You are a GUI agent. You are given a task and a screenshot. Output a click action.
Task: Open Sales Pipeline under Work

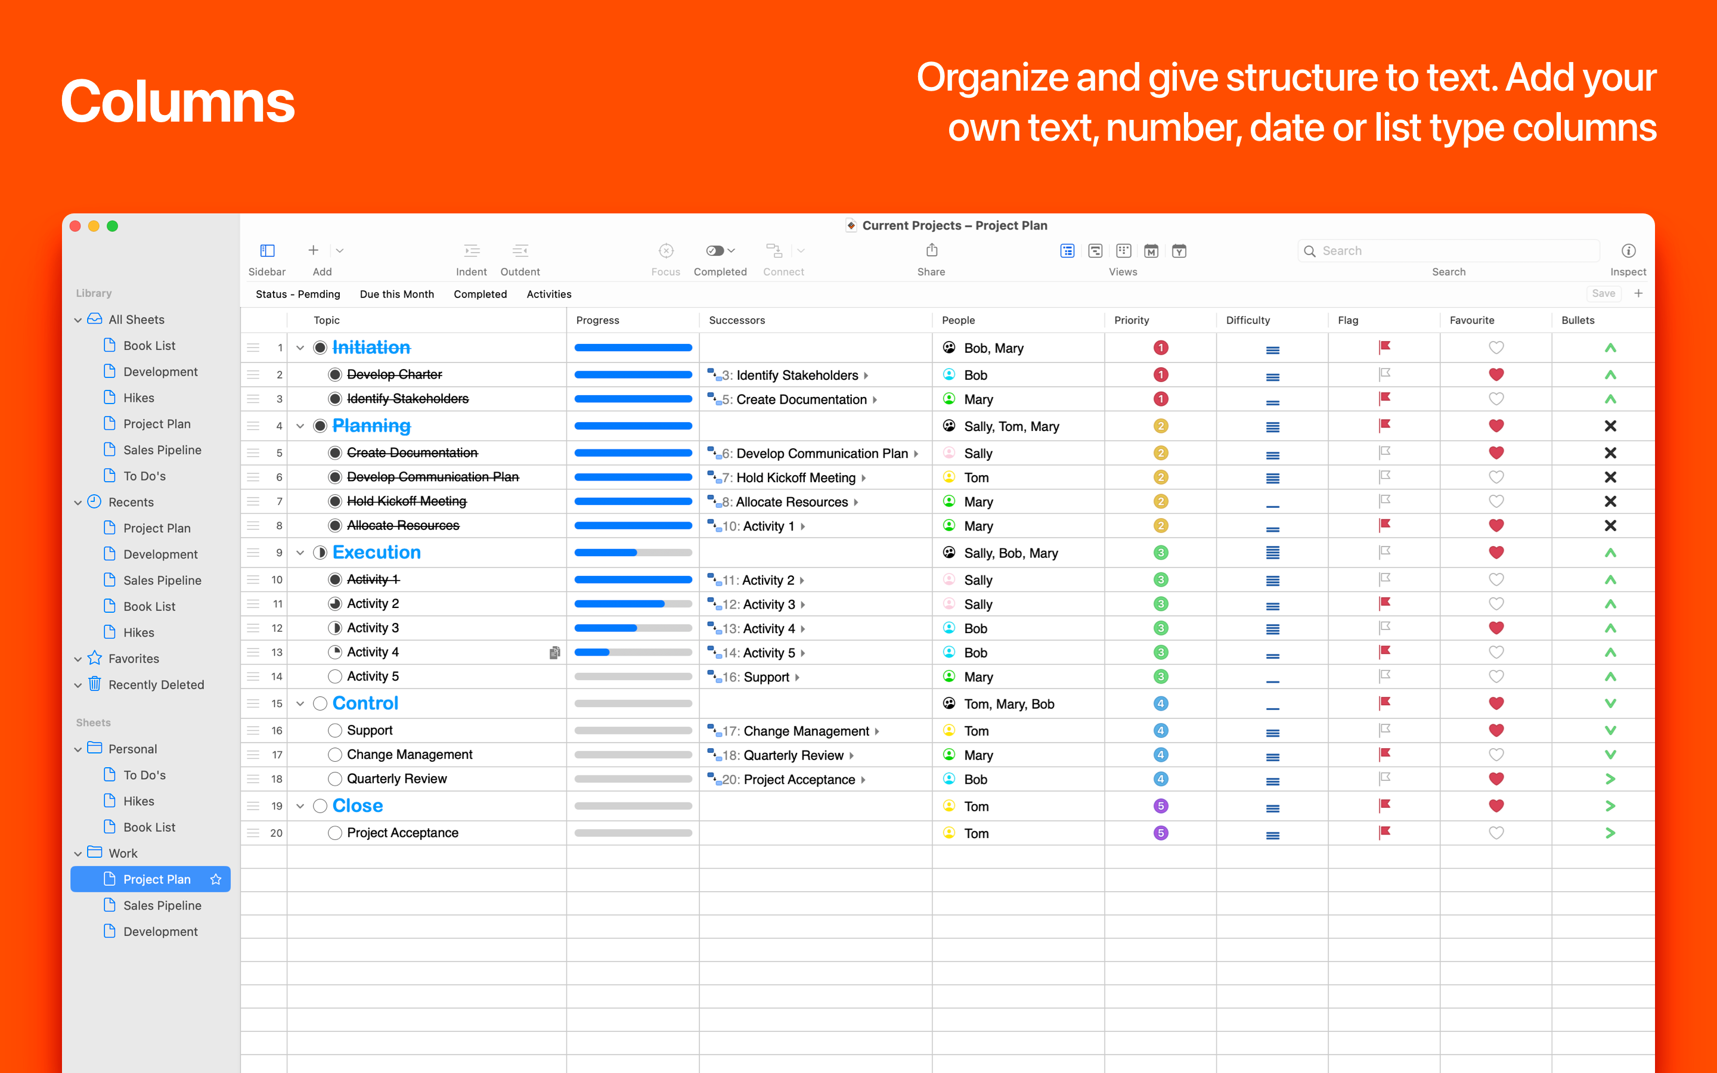[162, 905]
